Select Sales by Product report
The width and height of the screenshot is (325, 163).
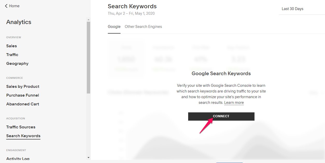pyautogui.click(x=23, y=87)
